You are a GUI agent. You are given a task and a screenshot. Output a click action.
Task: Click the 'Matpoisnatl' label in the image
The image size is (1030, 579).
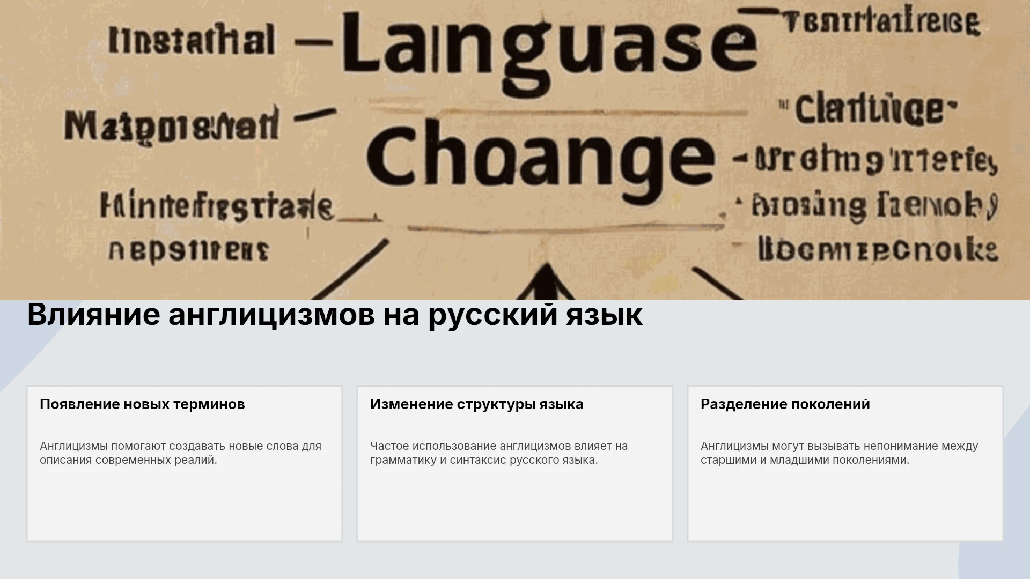click(x=172, y=126)
